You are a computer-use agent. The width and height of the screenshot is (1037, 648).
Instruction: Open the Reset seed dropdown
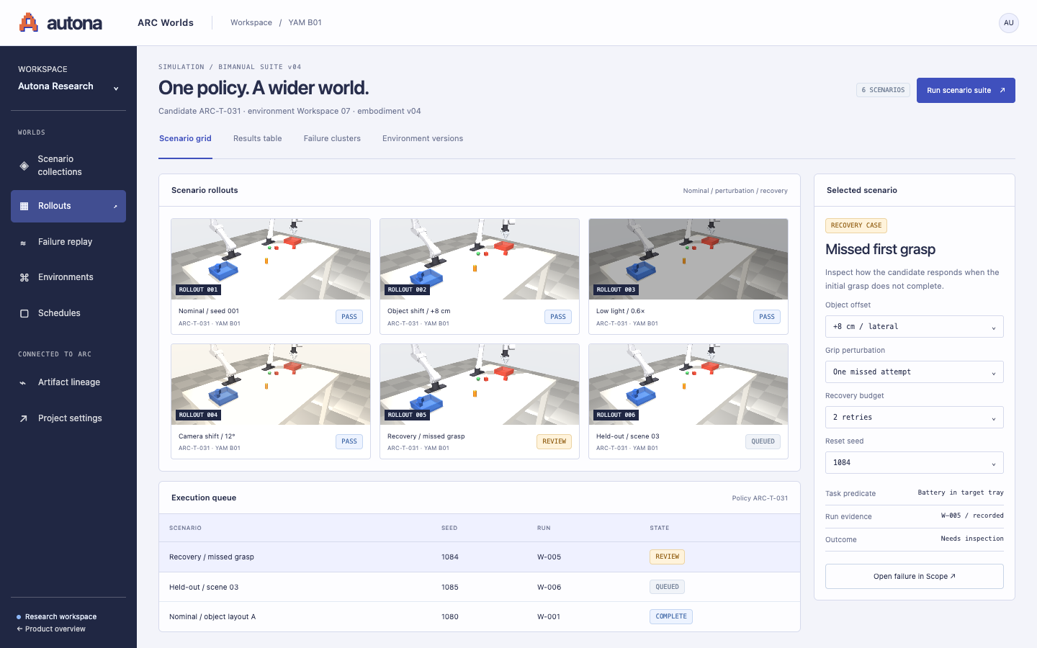[x=914, y=463]
